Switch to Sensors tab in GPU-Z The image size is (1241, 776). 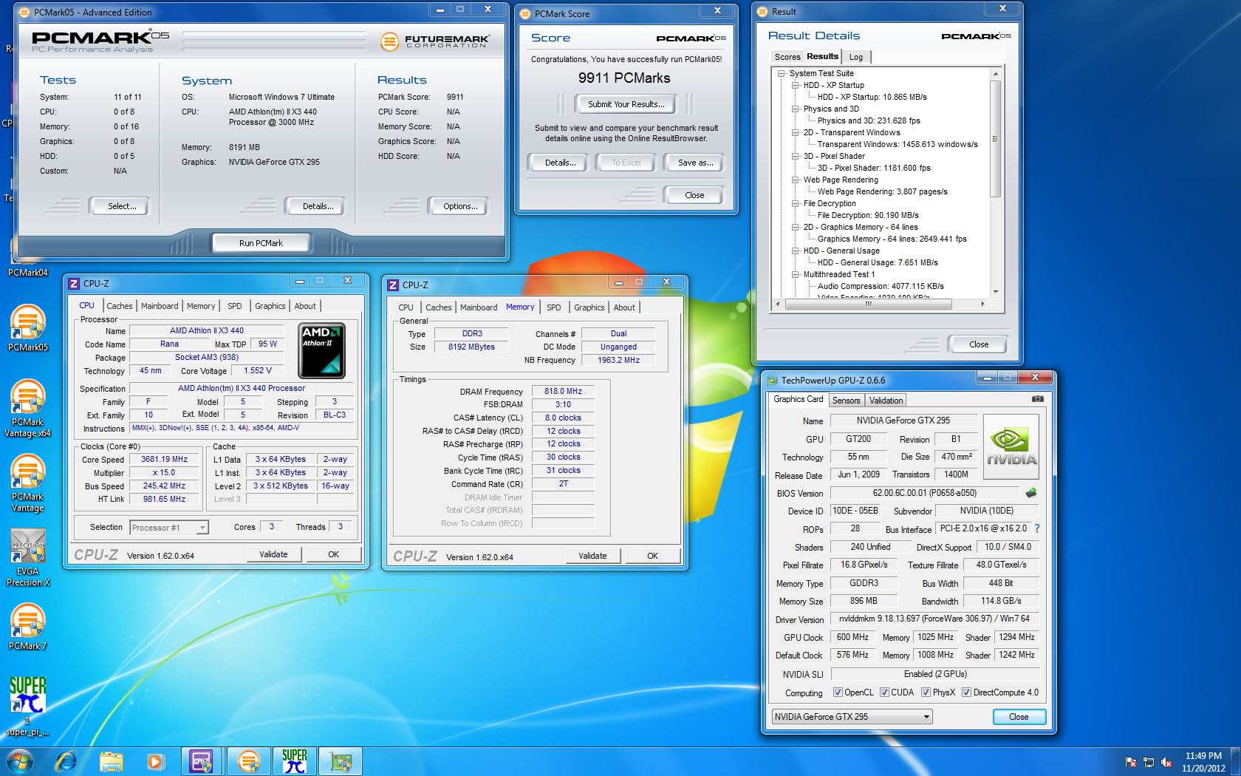(846, 401)
